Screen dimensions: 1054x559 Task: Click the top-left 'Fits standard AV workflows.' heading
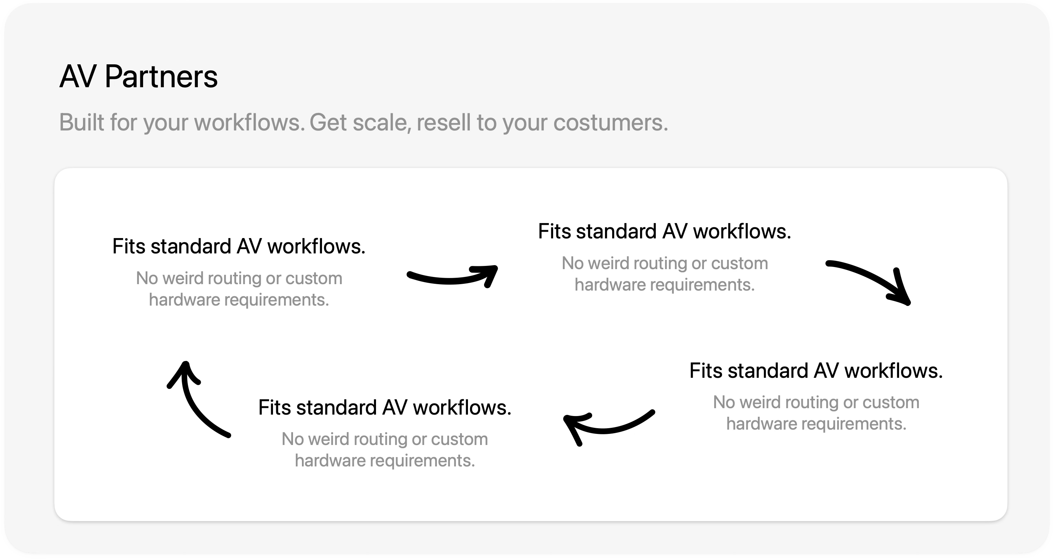coord(239,246)
